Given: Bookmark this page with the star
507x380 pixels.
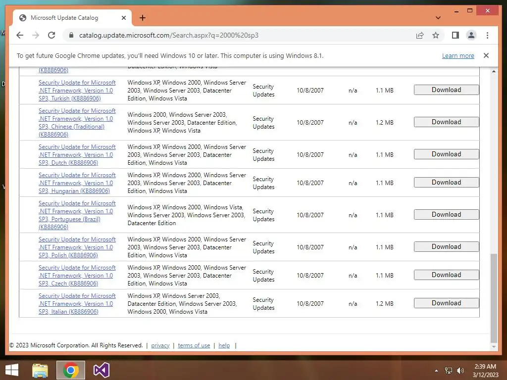Looking at the screenshot, I should [x=436, y=35].
